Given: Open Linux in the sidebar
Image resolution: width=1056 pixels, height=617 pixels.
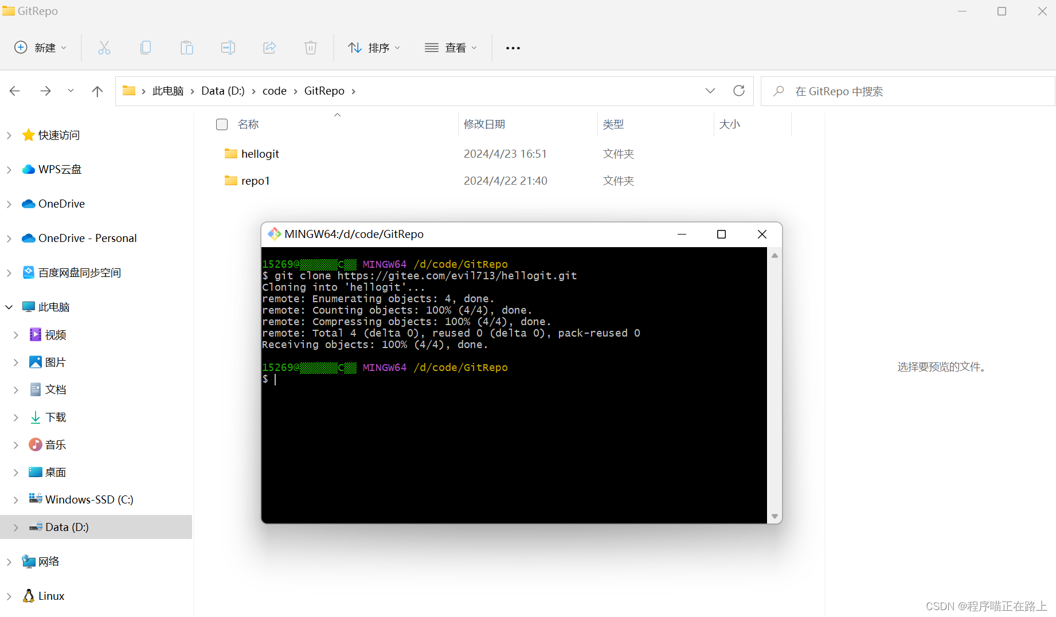Looking at the screenshot, I should coord(43,596).
